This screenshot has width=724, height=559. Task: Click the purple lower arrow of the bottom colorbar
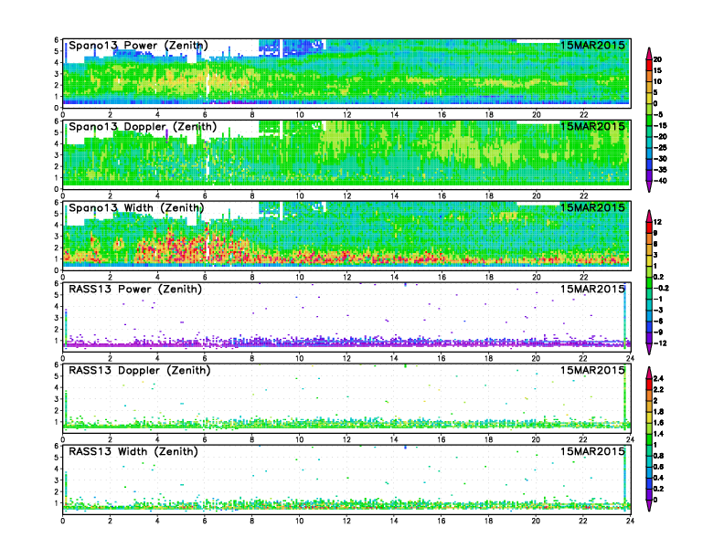(649, 505)
